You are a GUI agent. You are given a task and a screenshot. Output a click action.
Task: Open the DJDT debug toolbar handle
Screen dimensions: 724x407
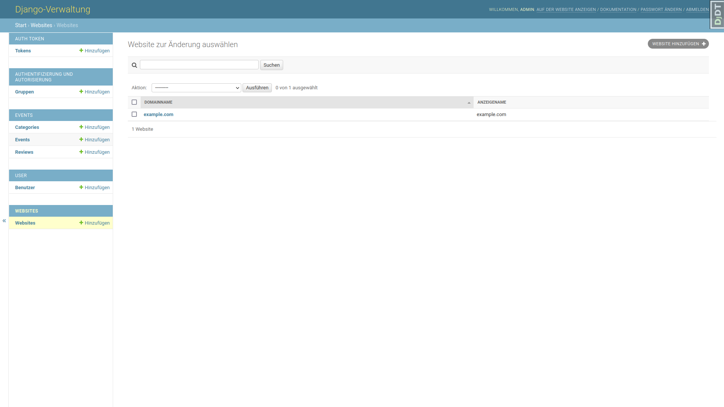pyautogui.click(x=717, y=14)
